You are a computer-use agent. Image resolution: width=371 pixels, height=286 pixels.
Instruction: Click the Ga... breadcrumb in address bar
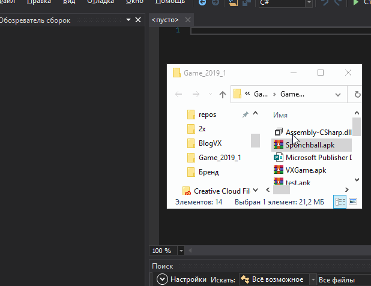point(261,94)
